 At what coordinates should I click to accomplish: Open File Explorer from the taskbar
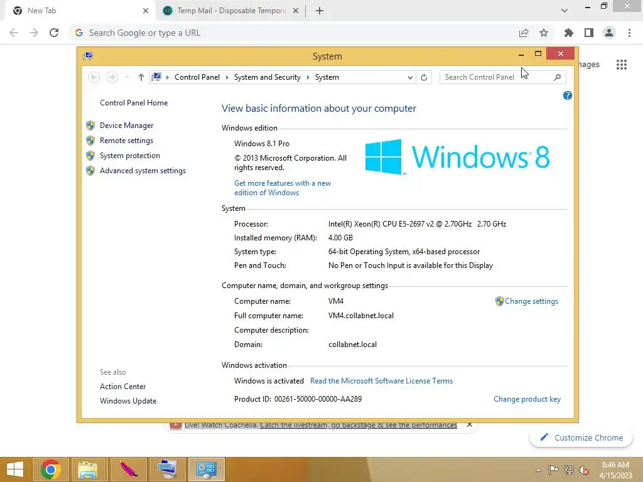point(88,469)
